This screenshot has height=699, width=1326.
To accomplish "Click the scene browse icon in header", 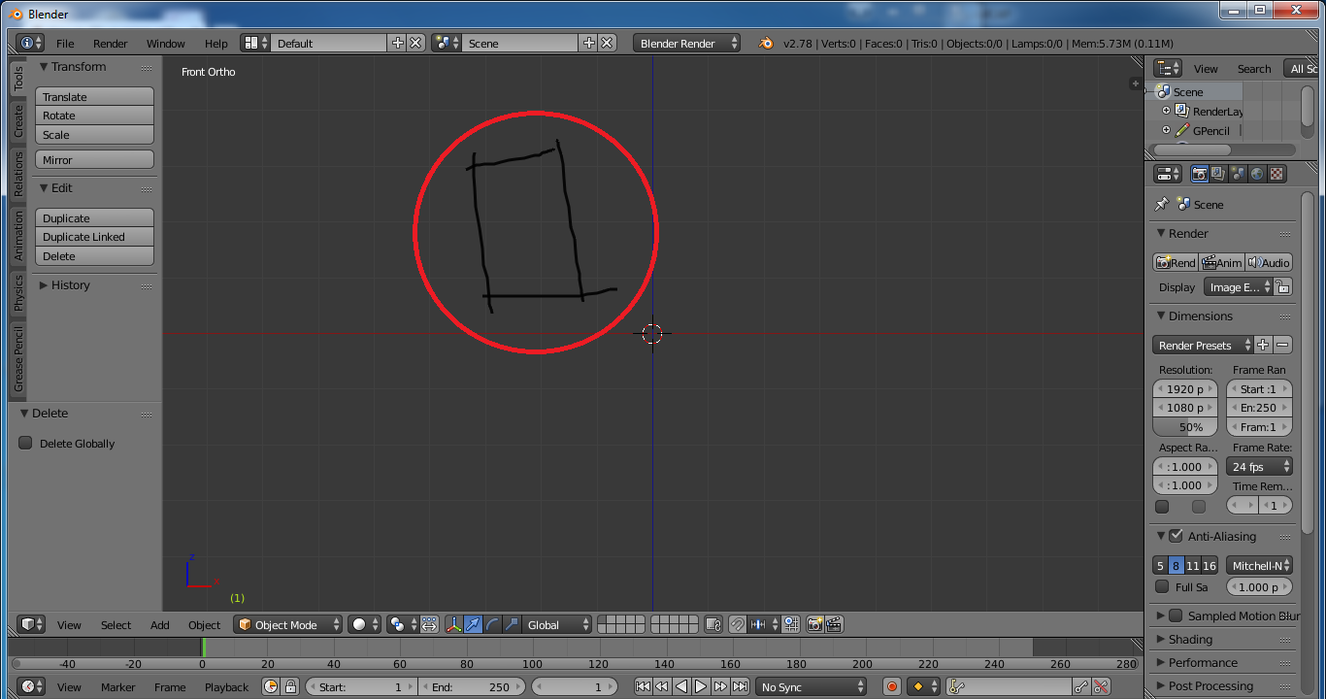I will 447,43.
